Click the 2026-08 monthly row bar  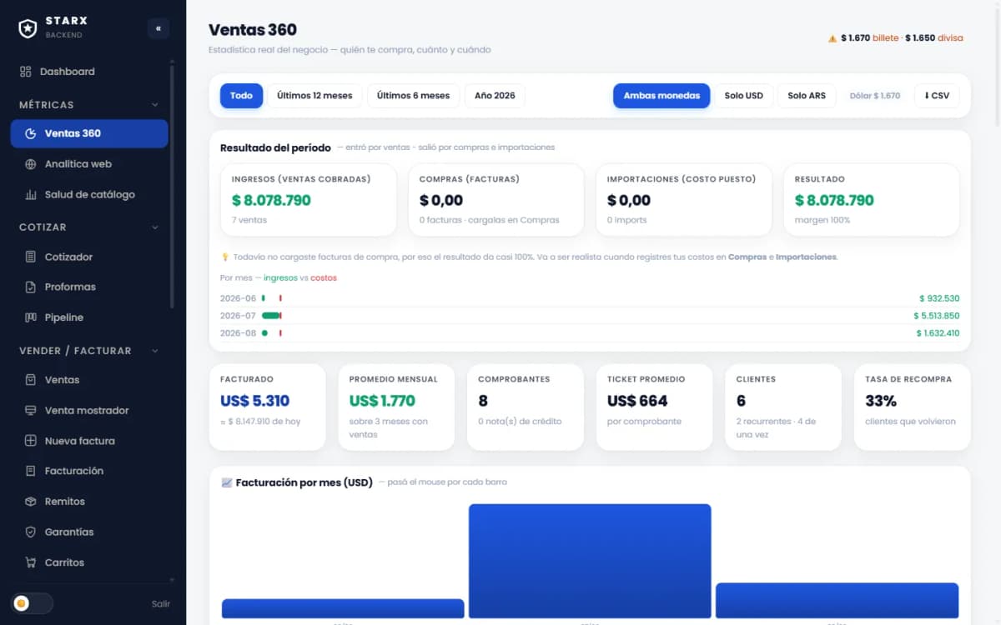[x=264, y=333]
